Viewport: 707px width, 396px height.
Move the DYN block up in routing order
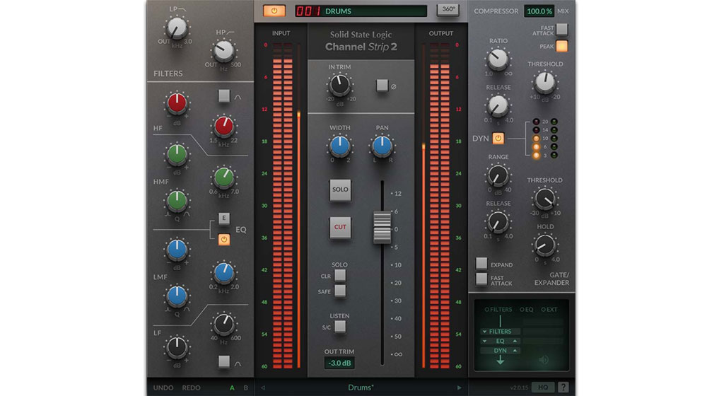[514, 350]
